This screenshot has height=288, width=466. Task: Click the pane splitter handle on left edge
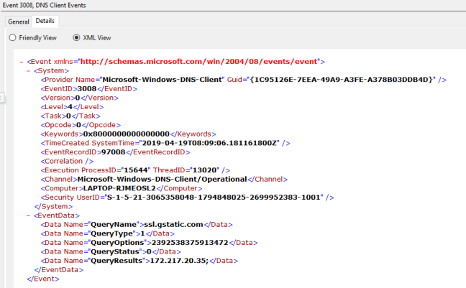click(x=2, y=98)
